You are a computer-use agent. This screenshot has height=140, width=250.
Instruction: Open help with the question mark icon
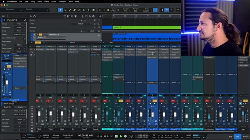pyautogui.click(x=178, y=10)
